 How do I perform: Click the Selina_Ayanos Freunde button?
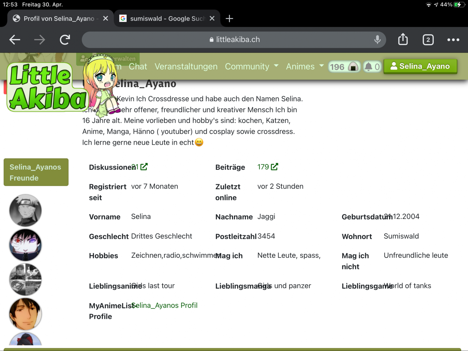point(36,172)
